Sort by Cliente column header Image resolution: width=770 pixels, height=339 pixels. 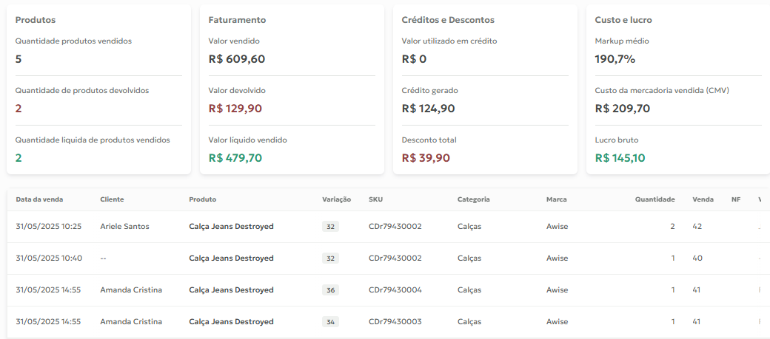pos(112,199)
